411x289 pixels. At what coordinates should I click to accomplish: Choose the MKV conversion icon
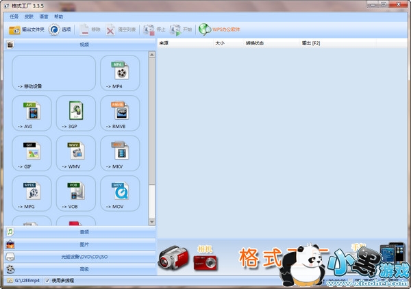click(121, 151)
